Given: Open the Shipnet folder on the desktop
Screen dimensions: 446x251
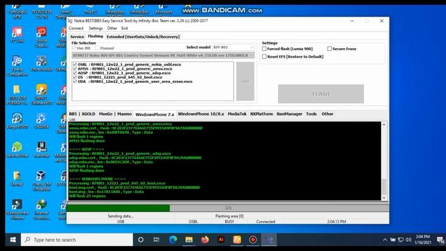Looking at the screenshot, I should tap(17, 178).
